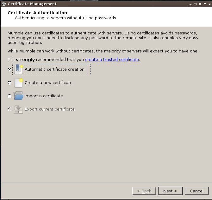Select Automatic certificate creation radio button
The height and width of the screenshot is (200, 212).
[x=9, y=70]
